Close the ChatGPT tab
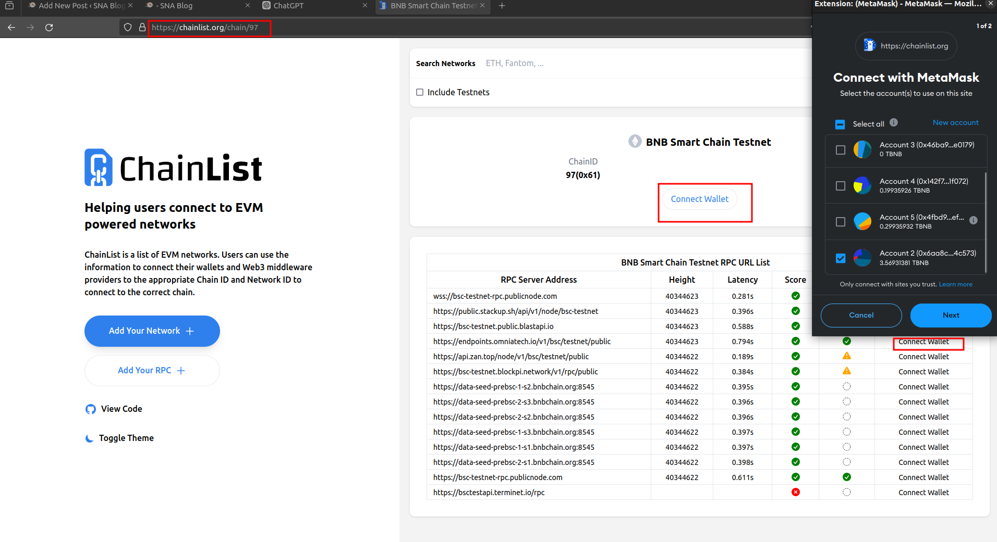The height and width of the screenshot is (542, 997). 365,6
